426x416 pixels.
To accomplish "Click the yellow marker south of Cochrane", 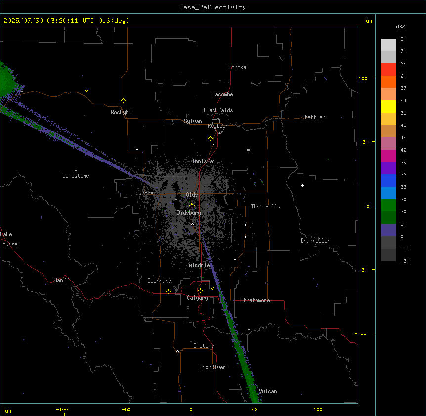I will [x=168, y=291].
